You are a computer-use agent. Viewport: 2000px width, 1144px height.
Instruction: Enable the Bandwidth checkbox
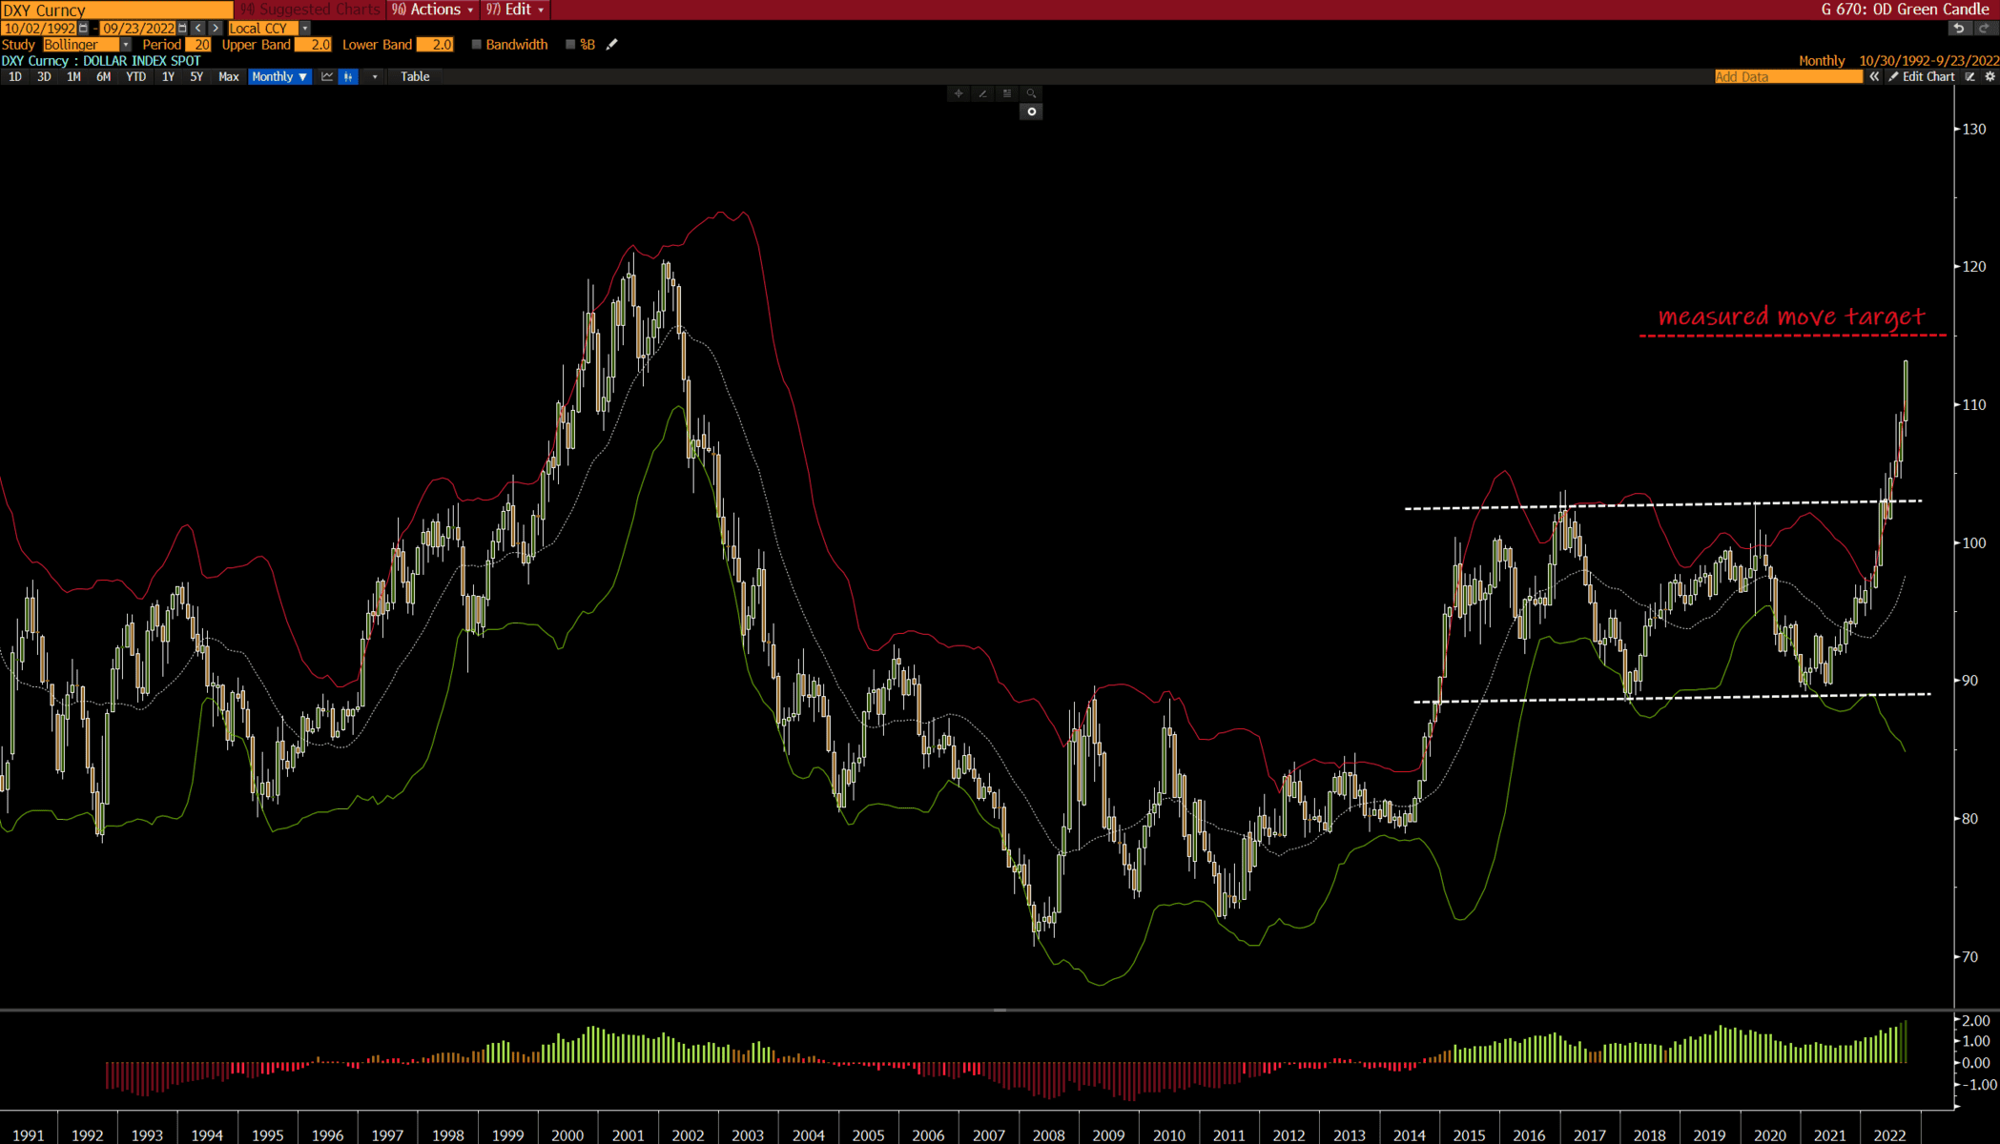point(477,45)
